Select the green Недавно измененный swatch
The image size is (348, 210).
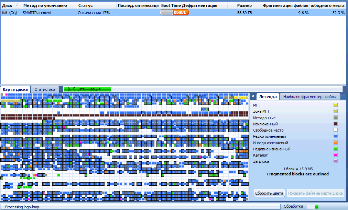336,149
